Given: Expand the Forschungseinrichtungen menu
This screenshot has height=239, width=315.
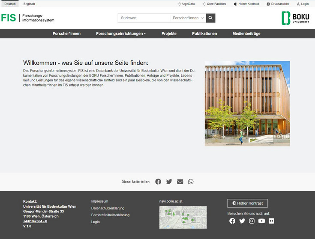Looking at the screenshot, I should (x=121, y=33).
